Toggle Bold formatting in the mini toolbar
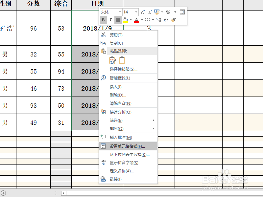263x197 pixels. [x=103, y=20]
